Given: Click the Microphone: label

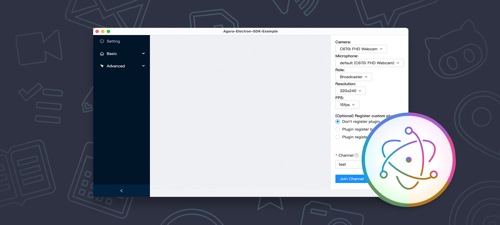Looking at the screenshot, I should coord(347,56).
